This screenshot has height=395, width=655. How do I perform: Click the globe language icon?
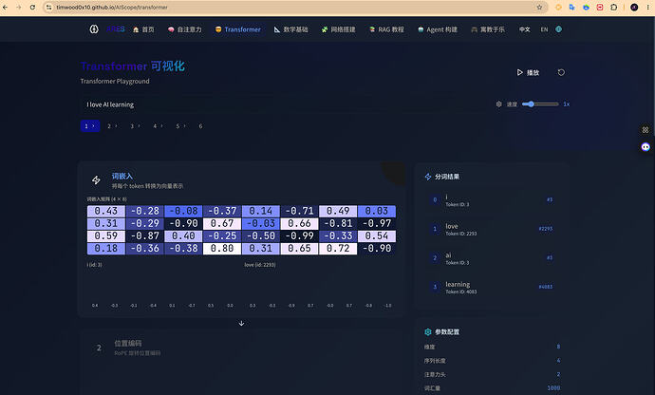tap(558, 29)
